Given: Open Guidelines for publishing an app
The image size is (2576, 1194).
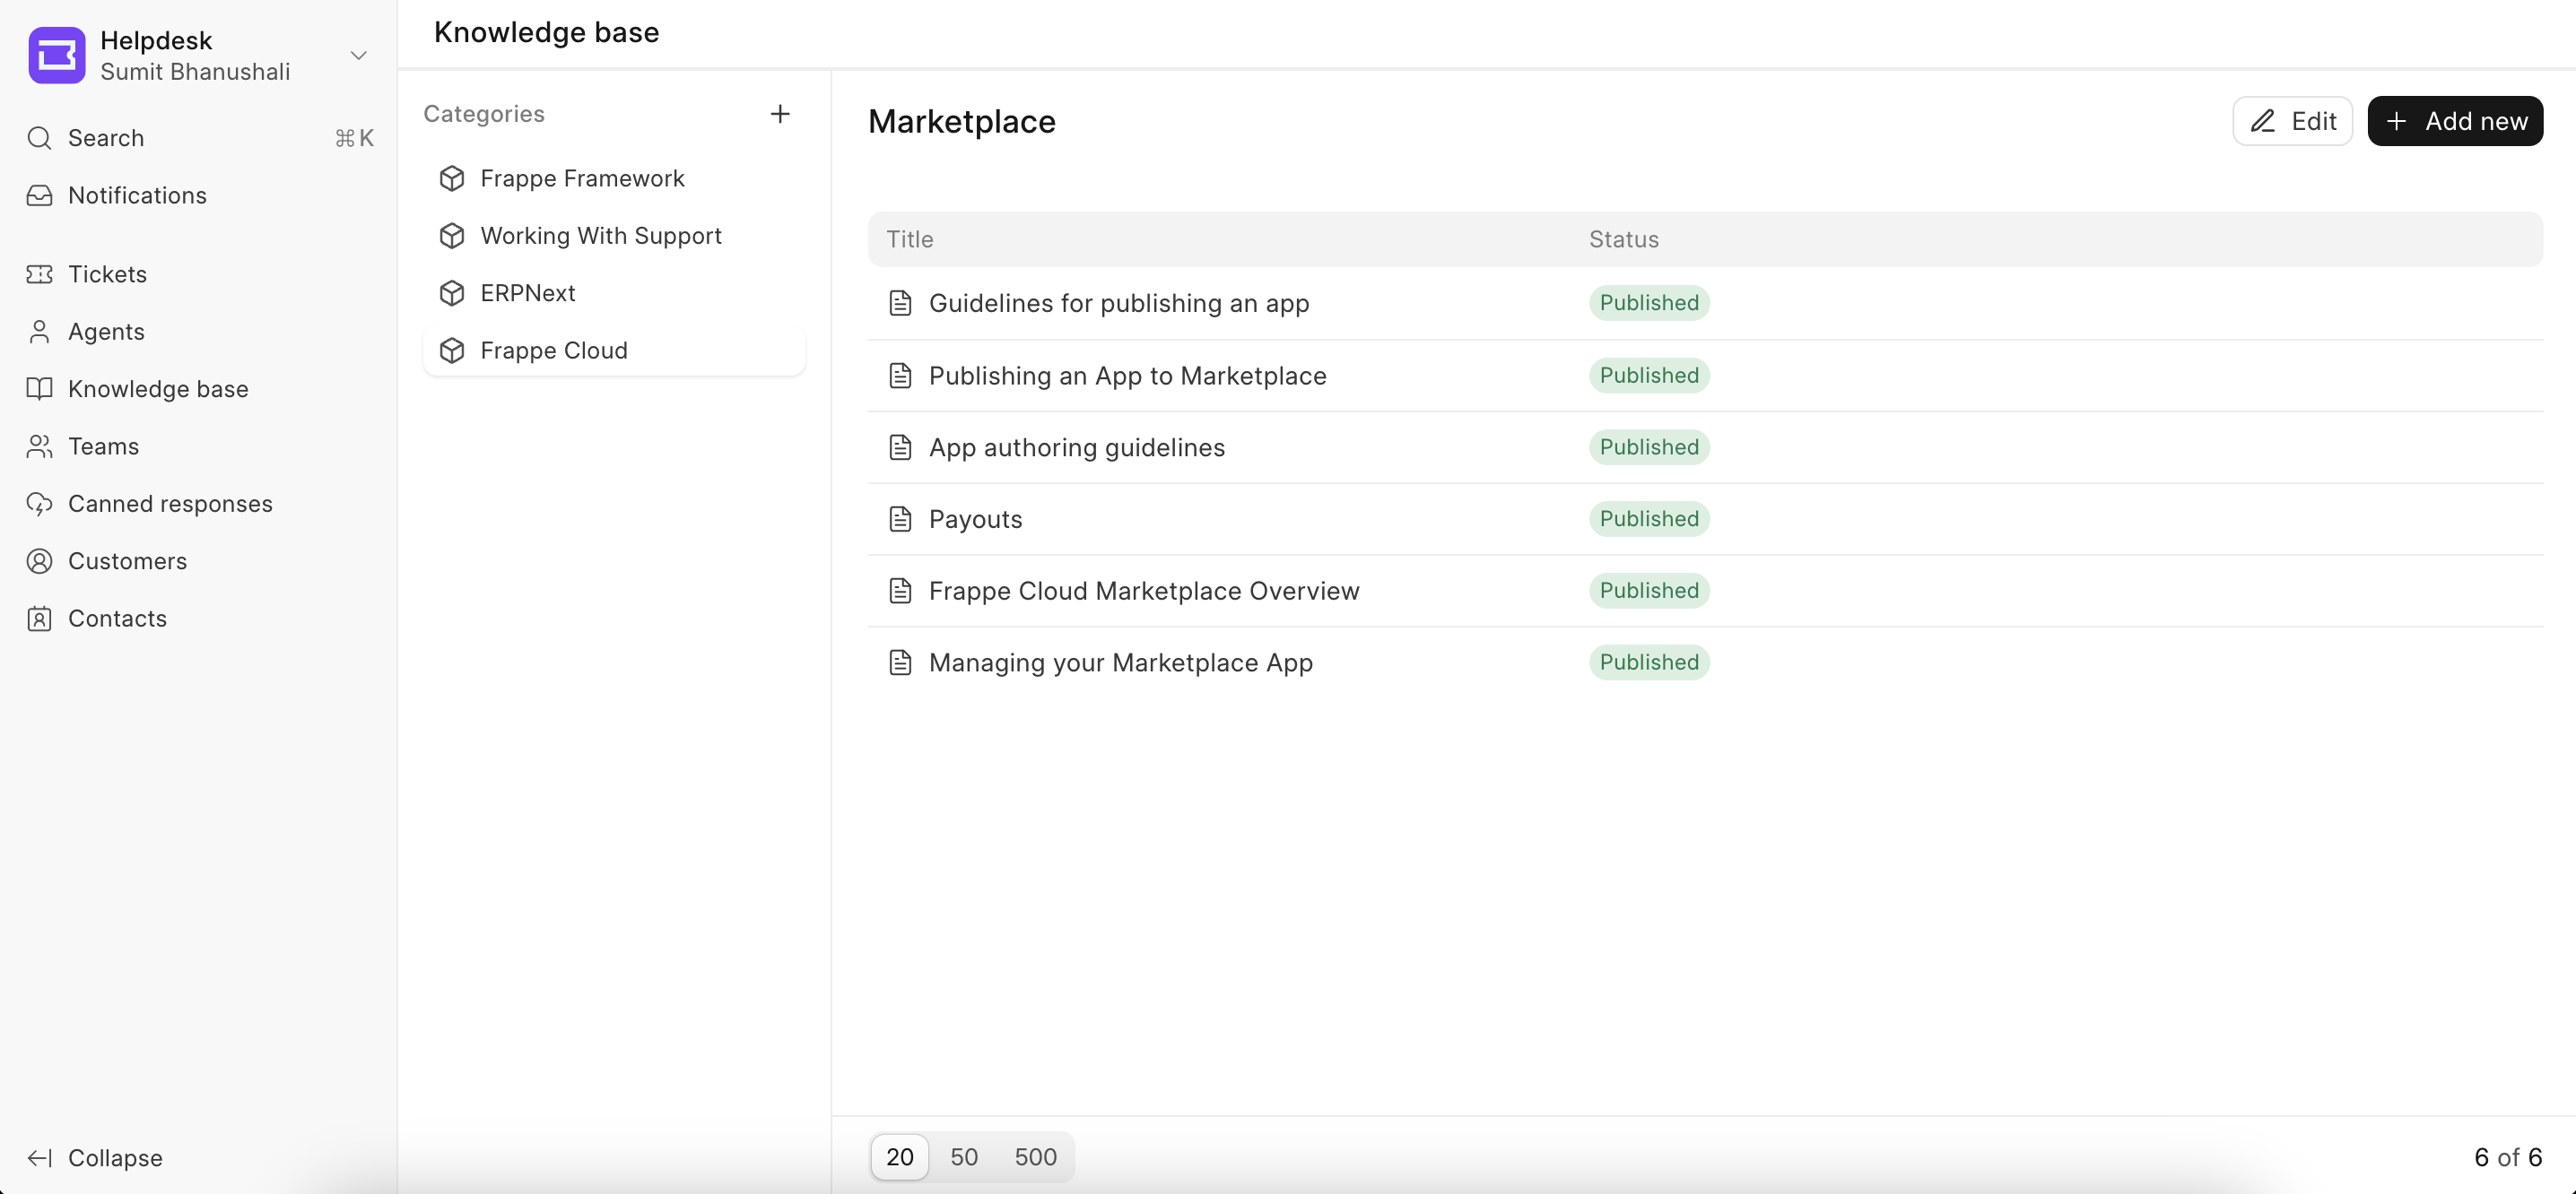Looking at the screenshot, I should (x=1118, y=302).
